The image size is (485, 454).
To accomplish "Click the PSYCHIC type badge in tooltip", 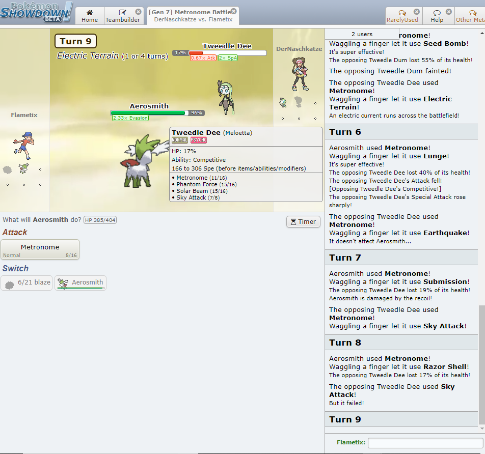I will (199, 140).
